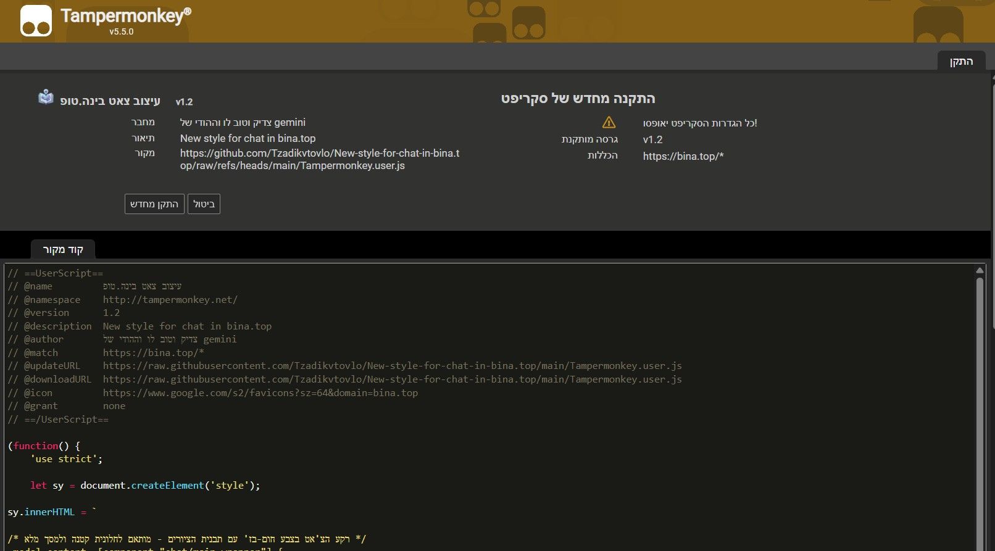
Task: Open the התקן tab
Action: coord(961,61)
